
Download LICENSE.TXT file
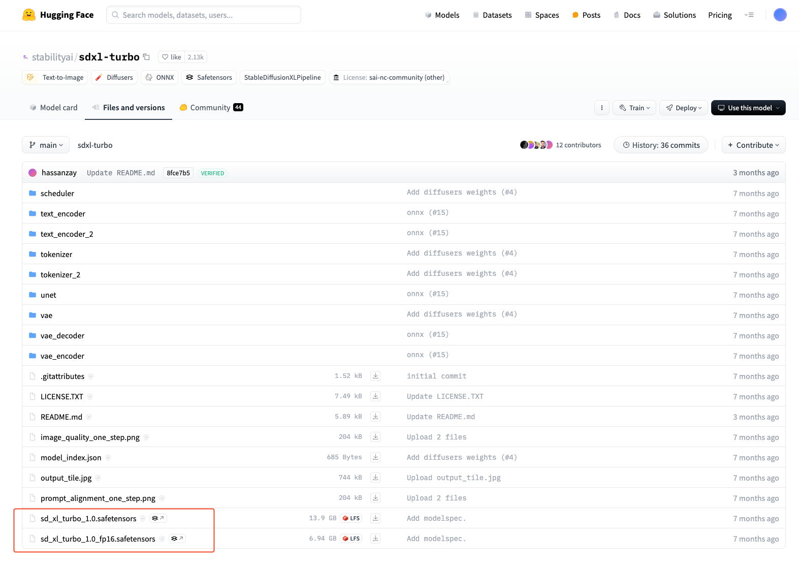point(375,396)
